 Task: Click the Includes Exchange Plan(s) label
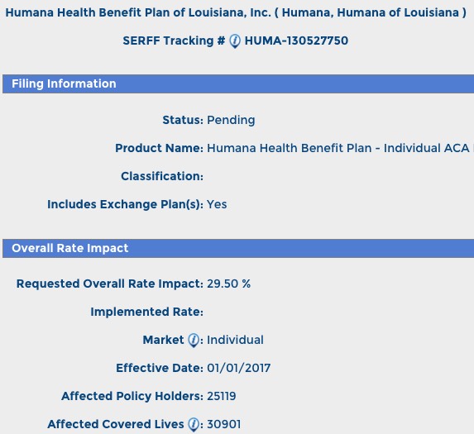(126, 204)
